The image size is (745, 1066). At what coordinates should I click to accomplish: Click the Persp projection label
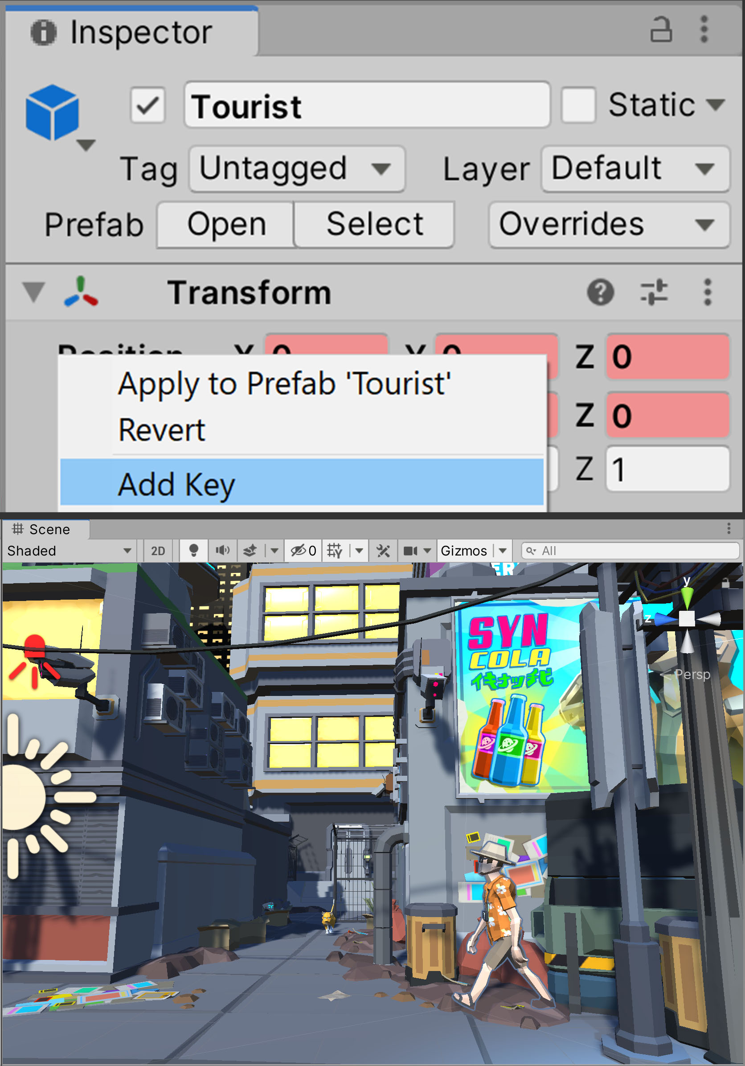[x=692, y=674]
